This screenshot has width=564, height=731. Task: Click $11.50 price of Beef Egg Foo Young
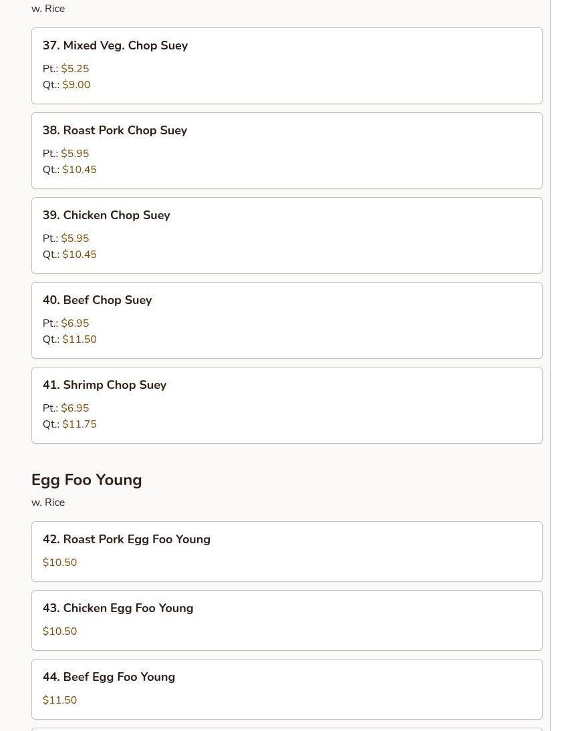(x=59, y=700)
